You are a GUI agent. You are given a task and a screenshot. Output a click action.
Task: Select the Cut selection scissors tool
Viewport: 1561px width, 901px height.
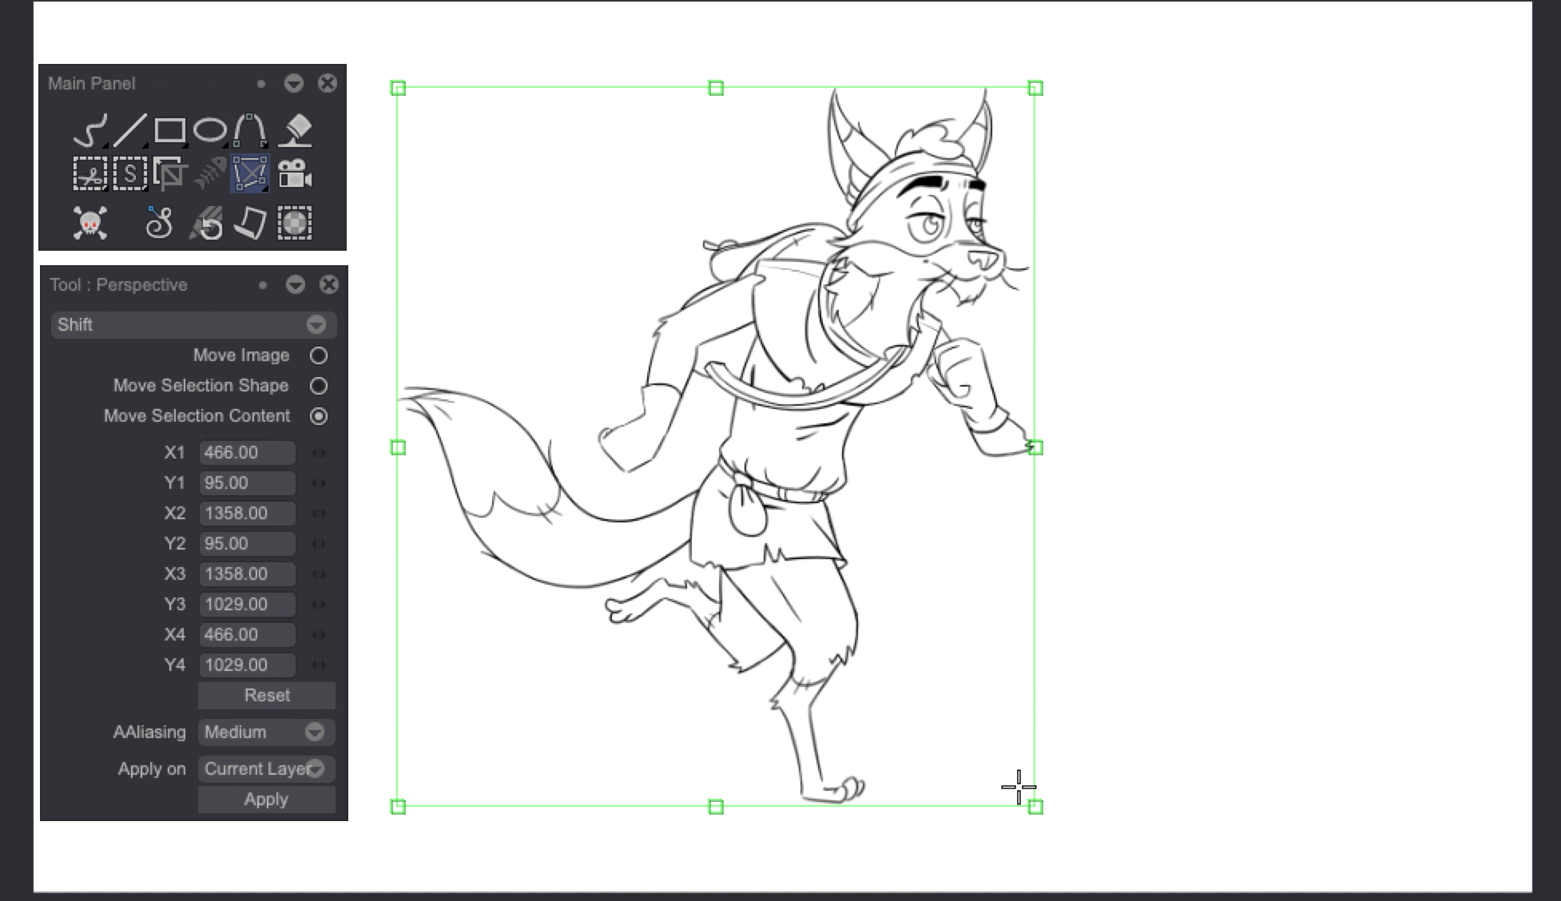point(89,174)
